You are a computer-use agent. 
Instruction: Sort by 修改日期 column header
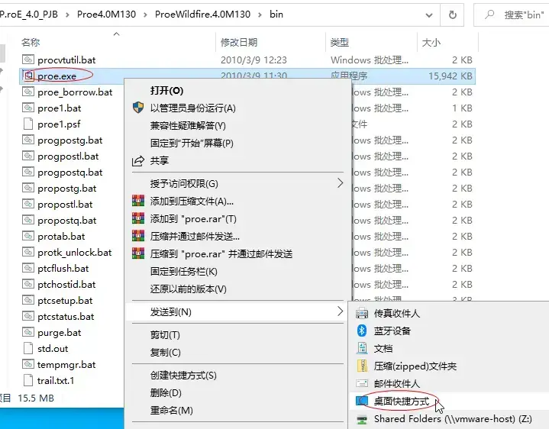tap(239, 42)
